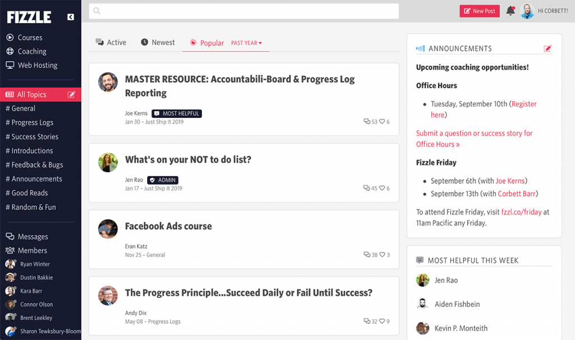Open the Past Year time range dropdown
The height and width of the screenshot is (340, 575).
pos(247,43)
